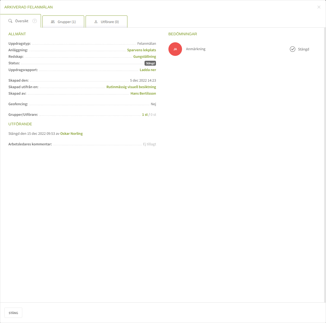
Task: Click the Stängd checkmark circle icon
Action: click(x=293, y=49)
